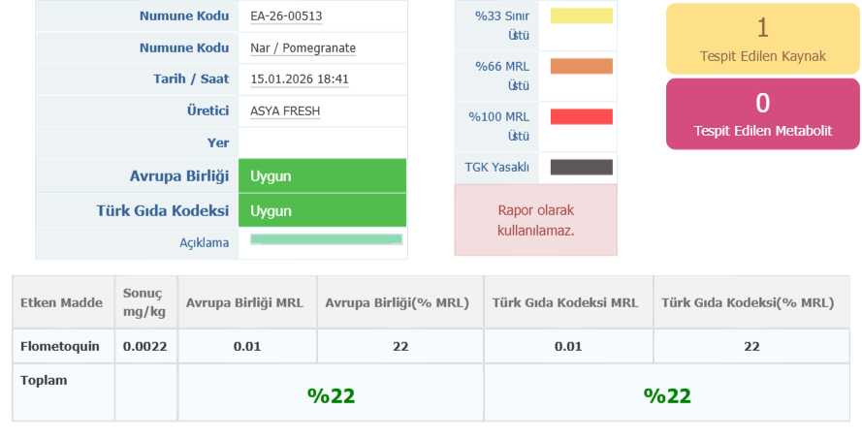Click sample code EA-26-00513
862x441 pixels.
pos(284,16)
